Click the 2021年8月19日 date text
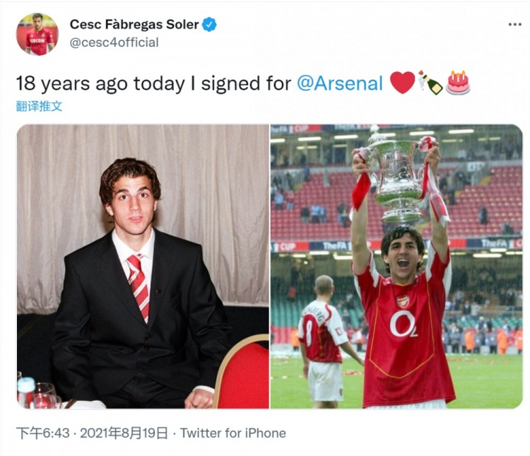This screenshot has height=456, width=530. (124, 433)
